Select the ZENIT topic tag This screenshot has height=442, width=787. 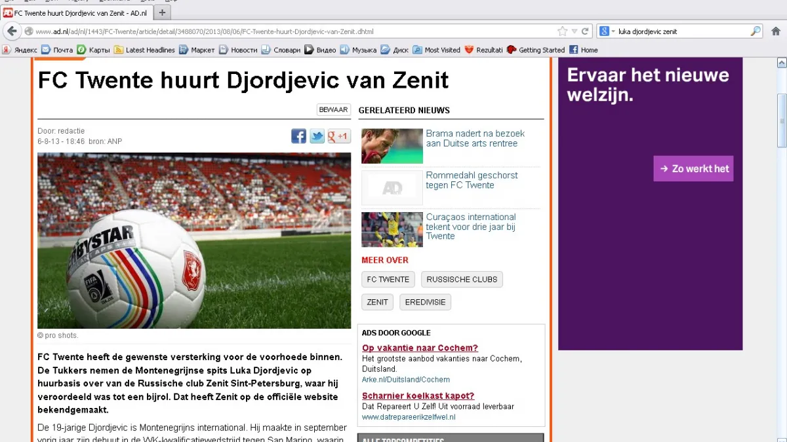coord(378,303)
